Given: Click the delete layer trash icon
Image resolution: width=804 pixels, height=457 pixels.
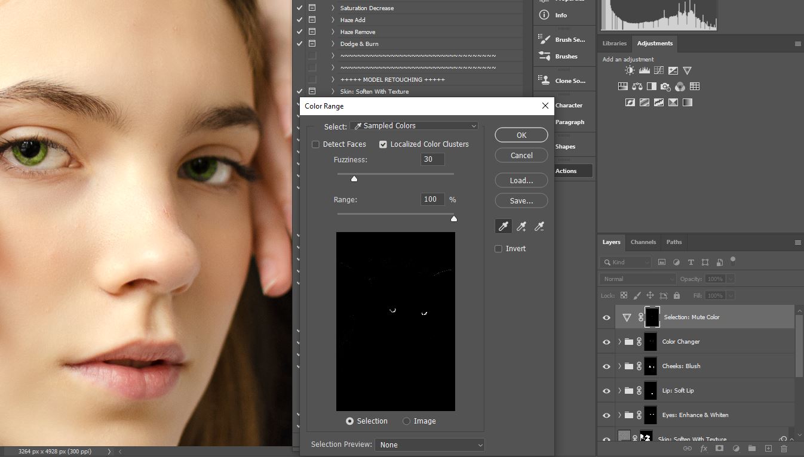Looking at the screenshot, I should click(x=784, y=448).
